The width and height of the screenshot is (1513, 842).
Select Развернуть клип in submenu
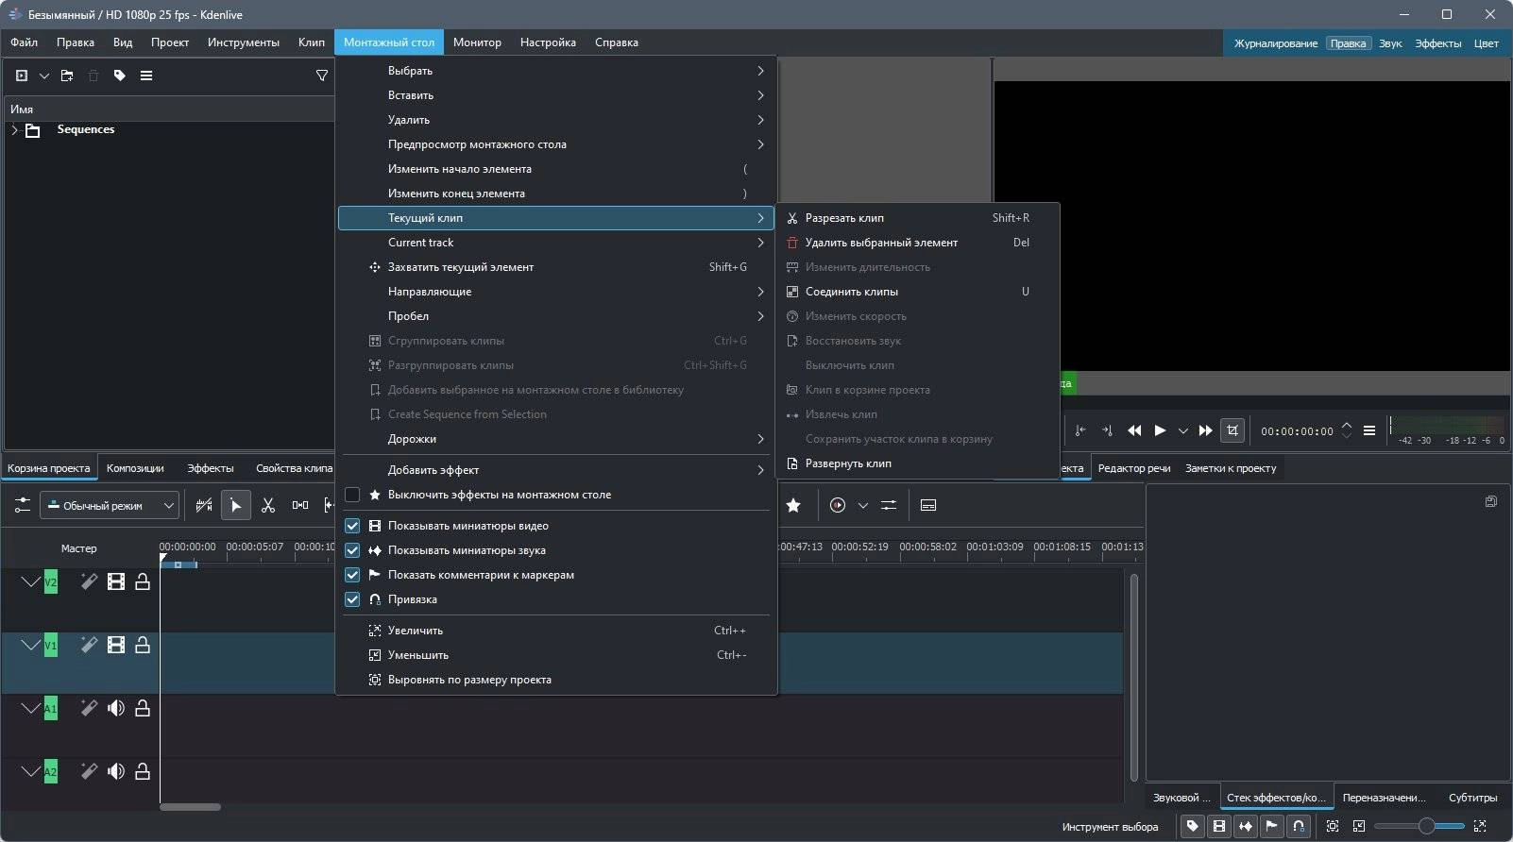click(x=917, y=463)
